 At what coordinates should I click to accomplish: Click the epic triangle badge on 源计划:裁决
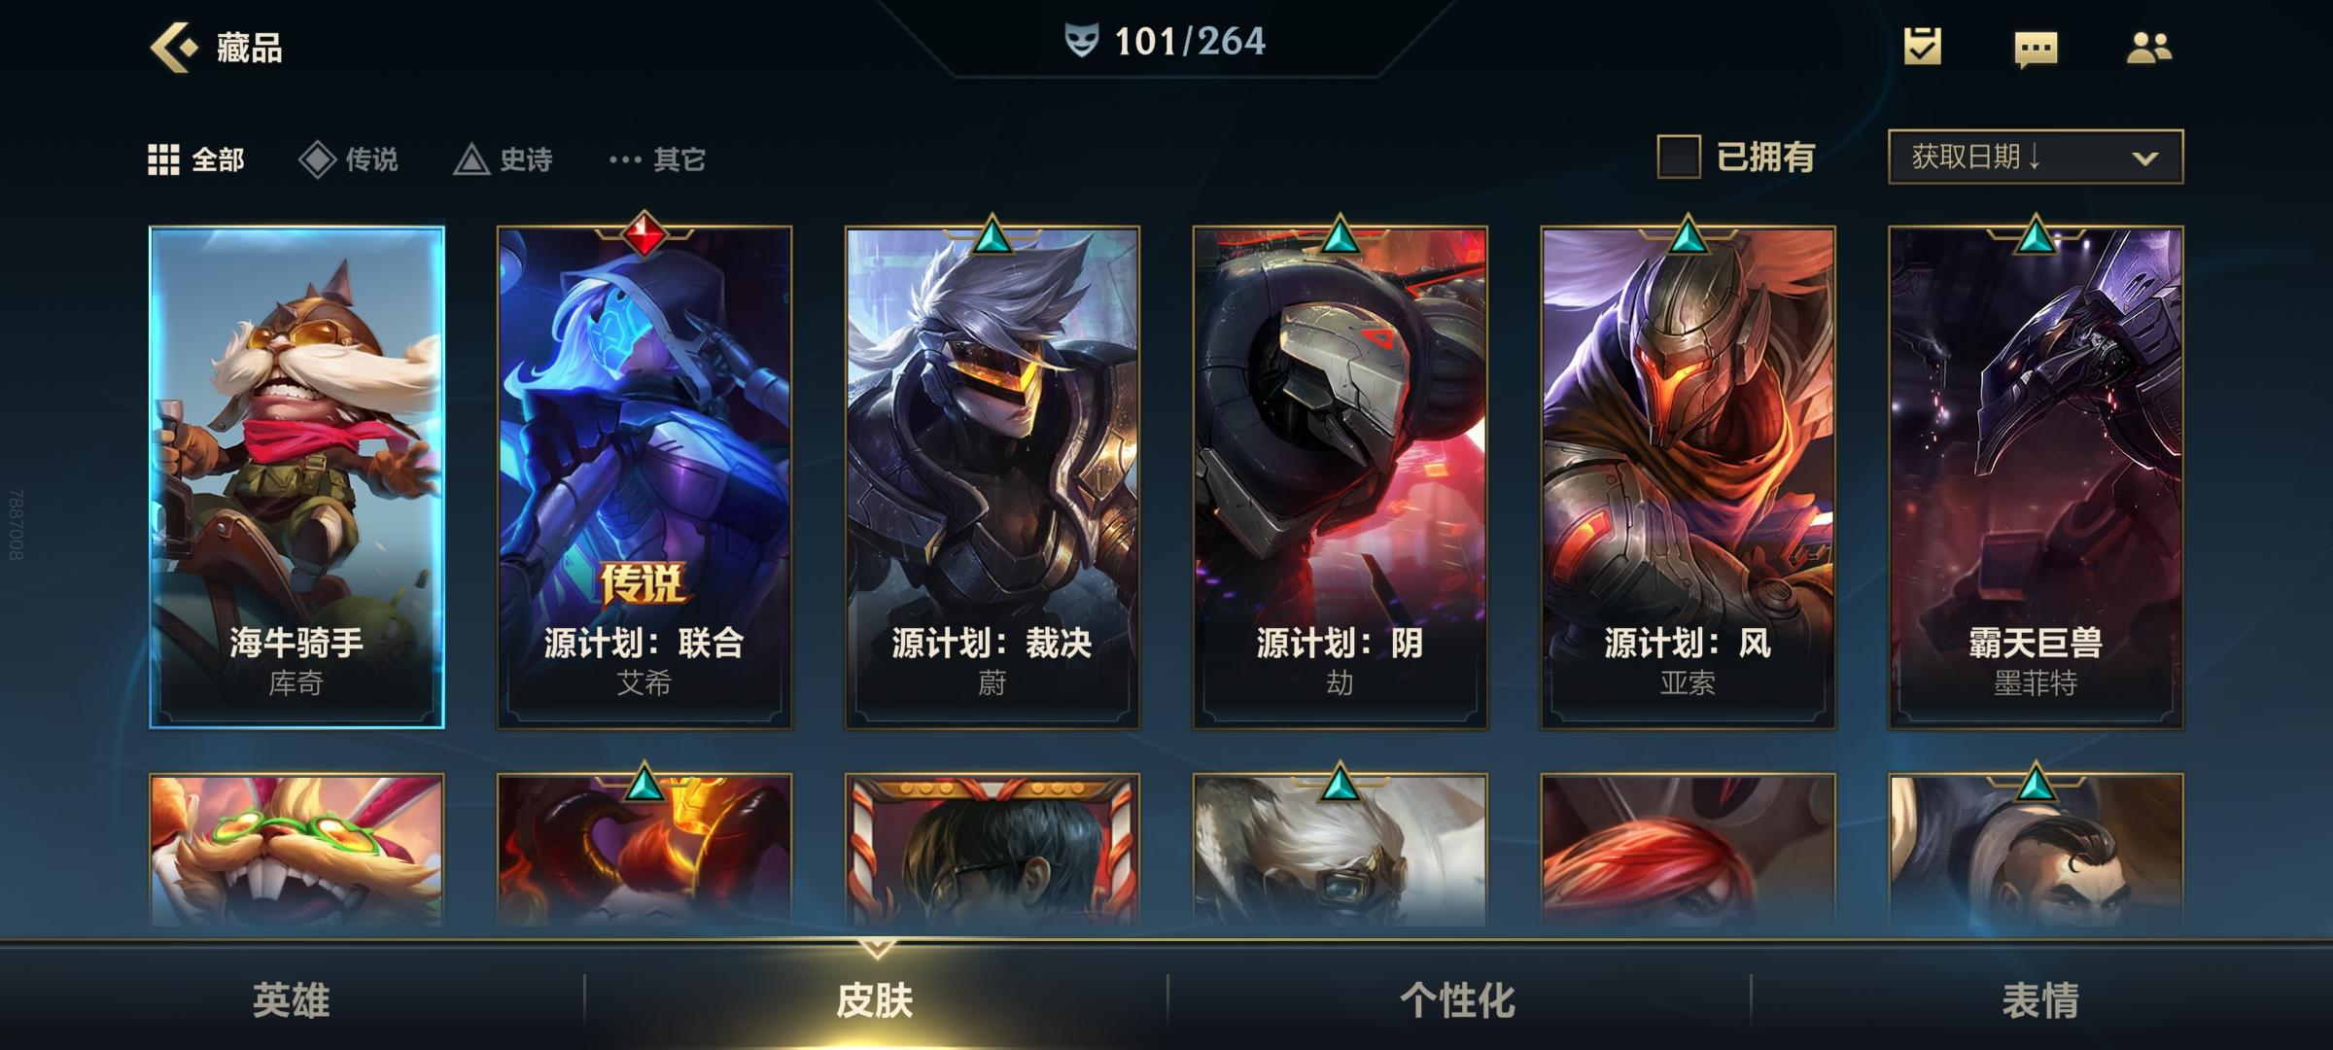(992, 234)
